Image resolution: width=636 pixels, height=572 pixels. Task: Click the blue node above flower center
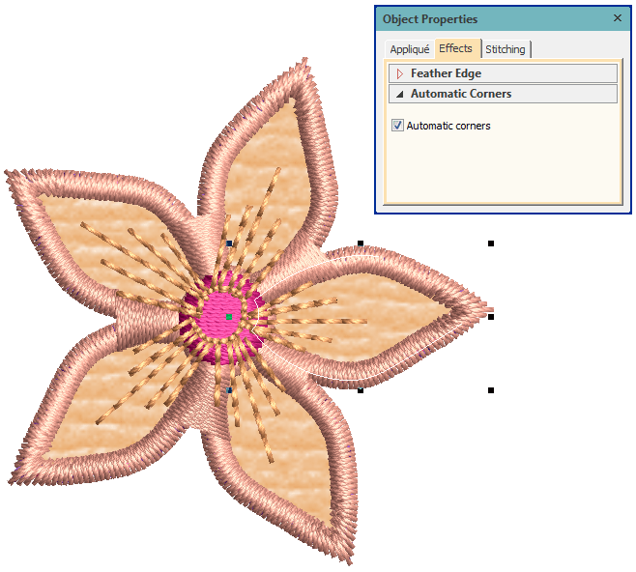click(229, 243)
